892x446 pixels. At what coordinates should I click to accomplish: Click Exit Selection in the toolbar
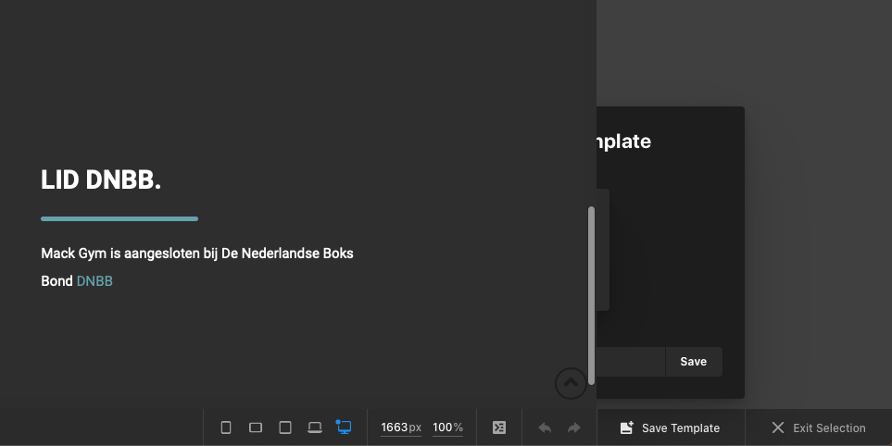[x=818, y=427]
